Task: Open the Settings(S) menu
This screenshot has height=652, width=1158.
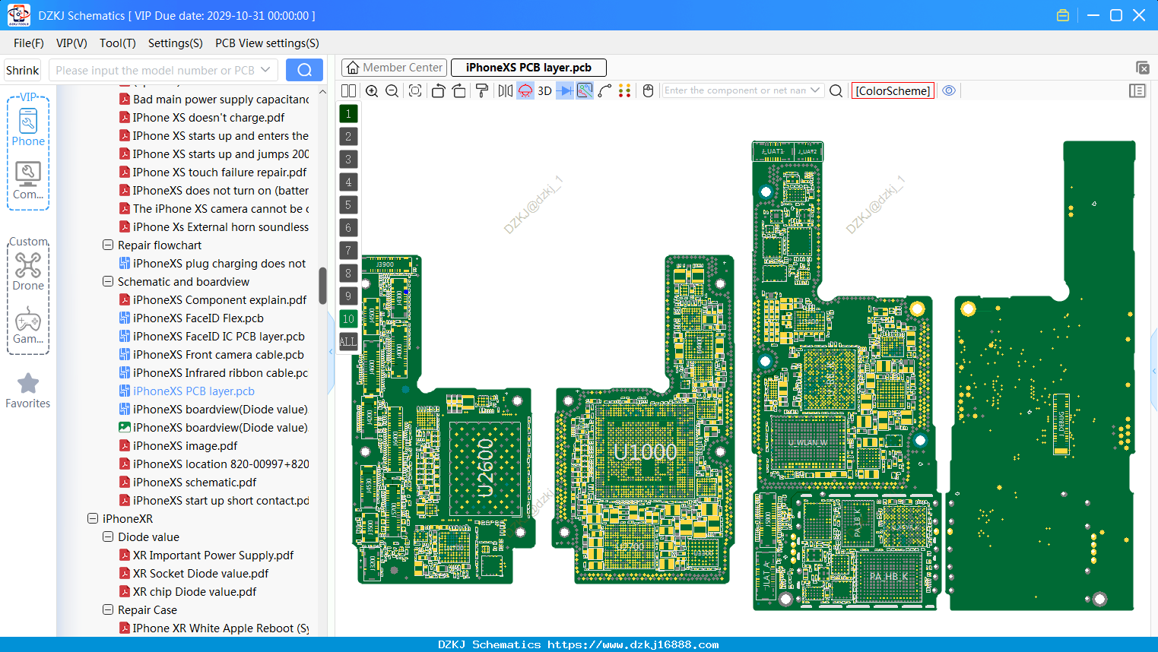Action: tap(175, 43)
